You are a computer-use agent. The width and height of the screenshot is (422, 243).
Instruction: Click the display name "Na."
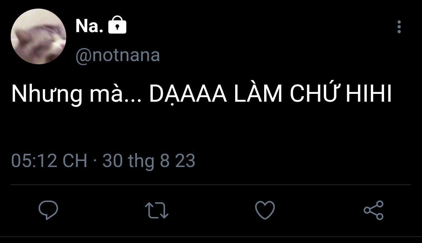(x=89, y=26)
